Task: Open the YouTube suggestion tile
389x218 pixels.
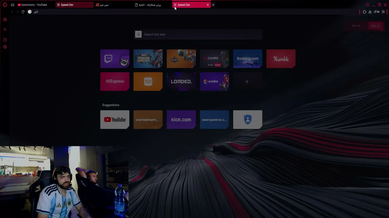Action: [x=115, y=120]
